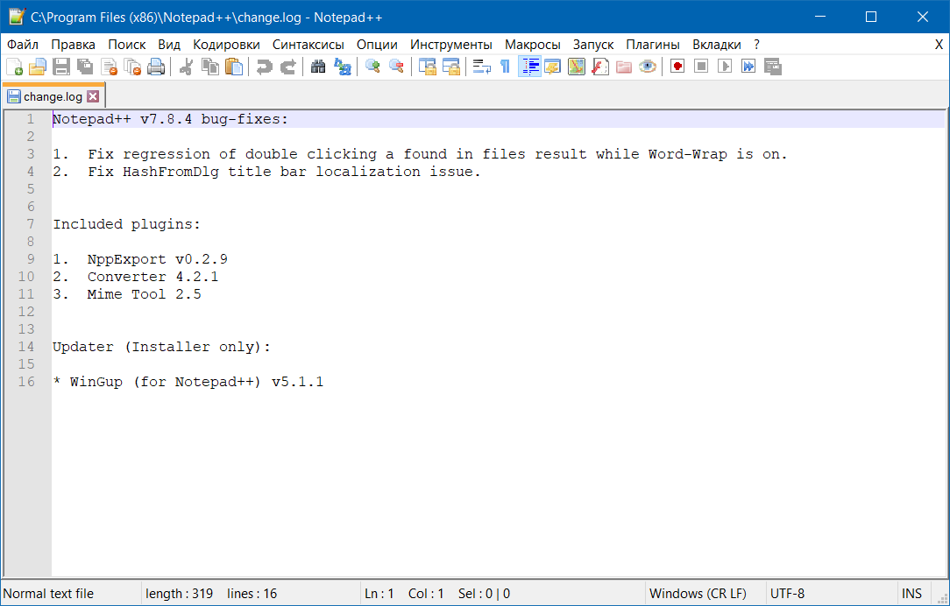Click the Redo arrow icon

tap(287, 67)
